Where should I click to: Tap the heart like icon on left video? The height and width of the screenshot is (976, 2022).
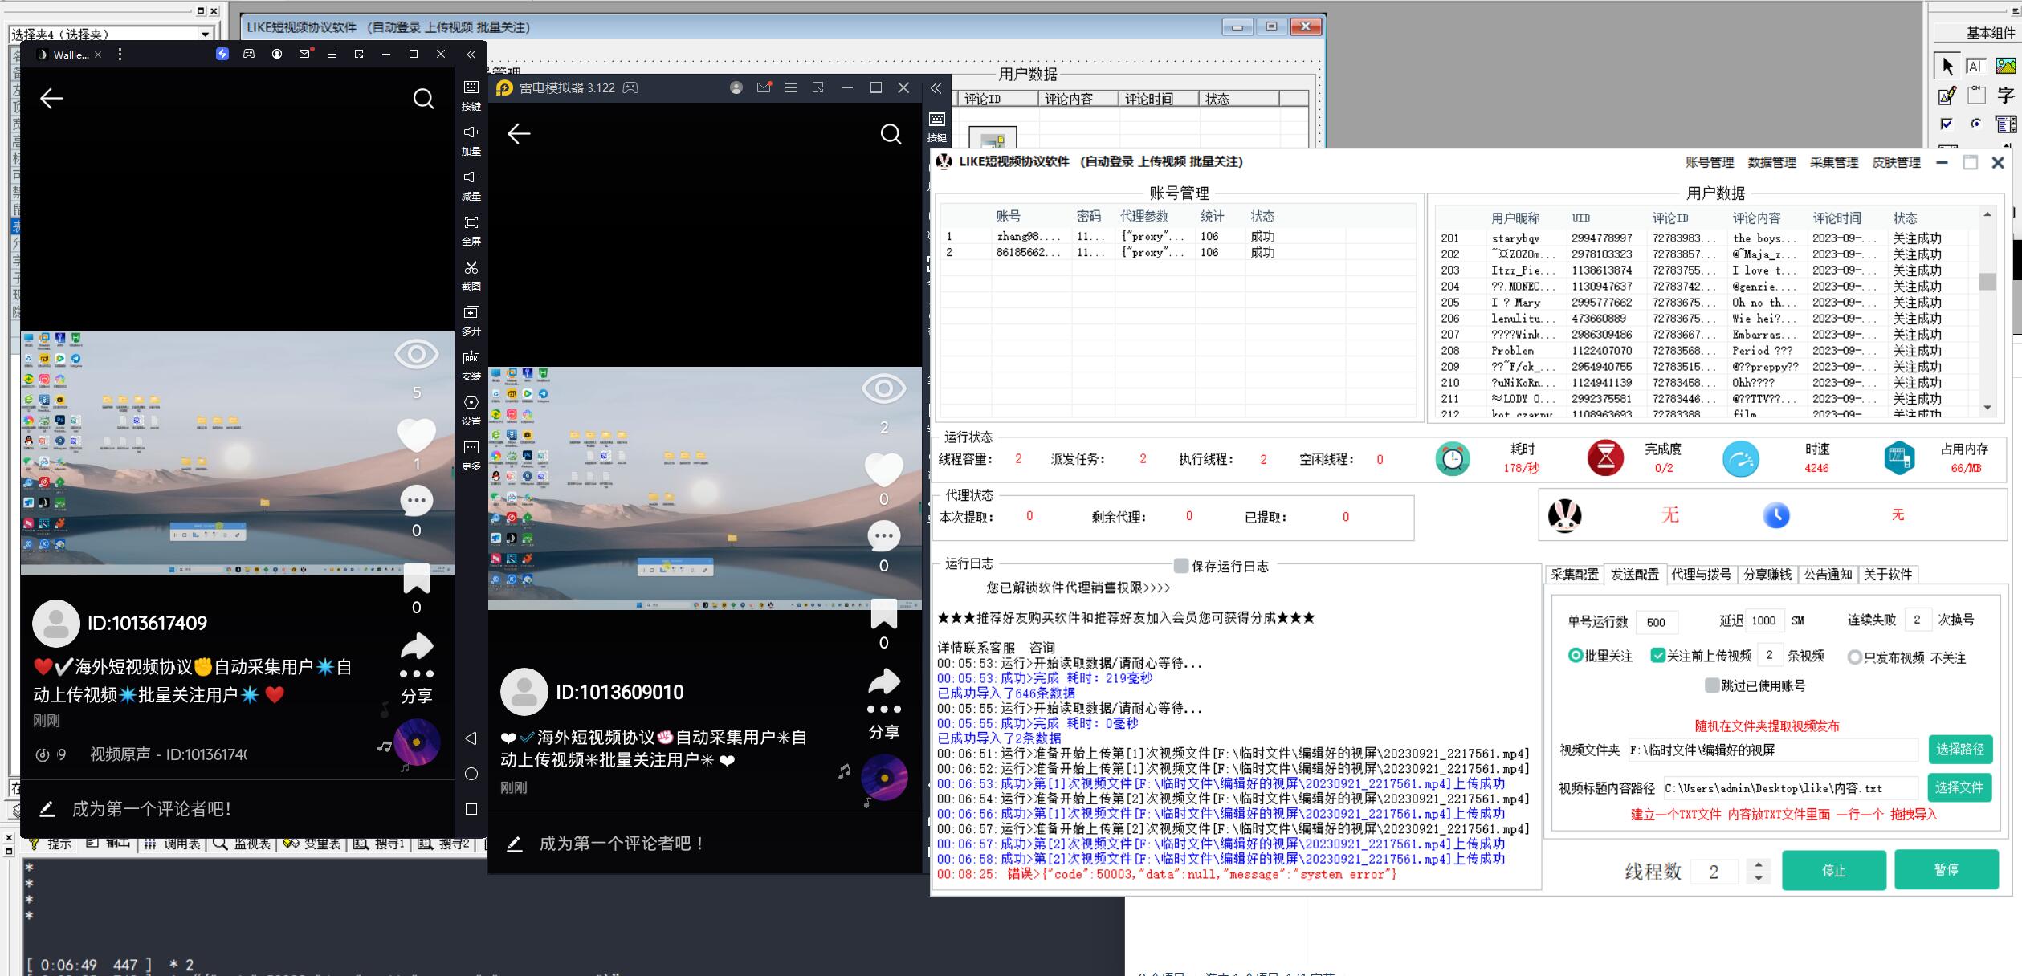tap(416, 436)
